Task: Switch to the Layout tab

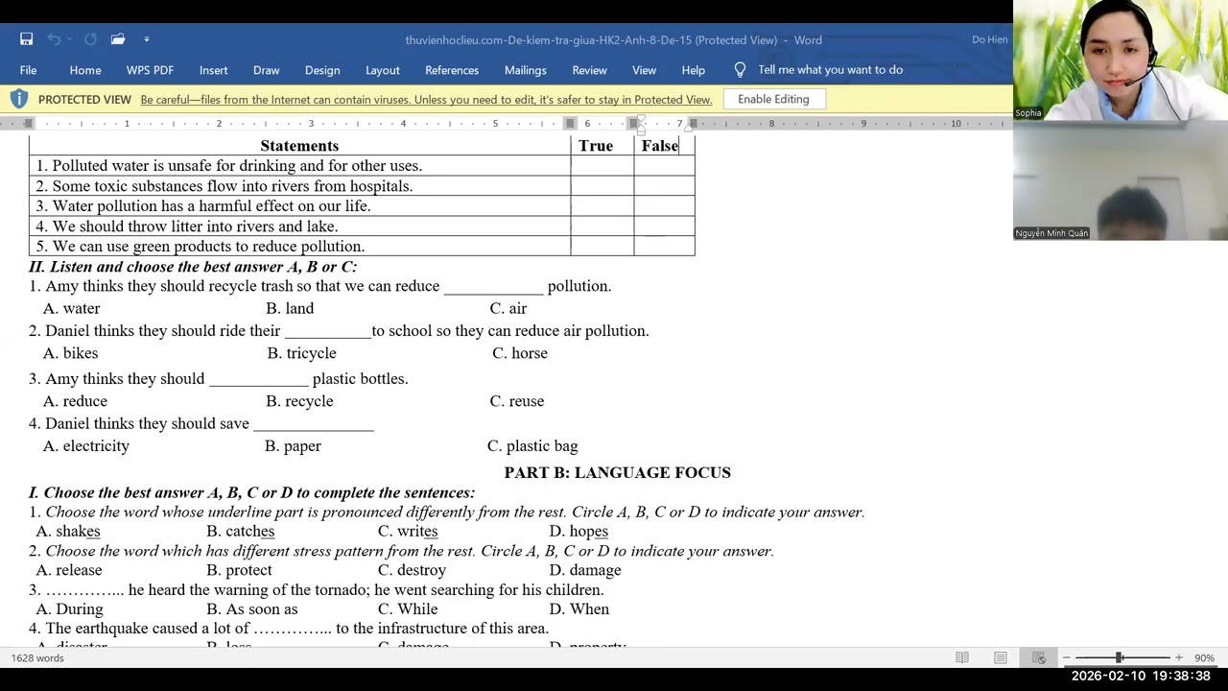Action: [382, 70]
